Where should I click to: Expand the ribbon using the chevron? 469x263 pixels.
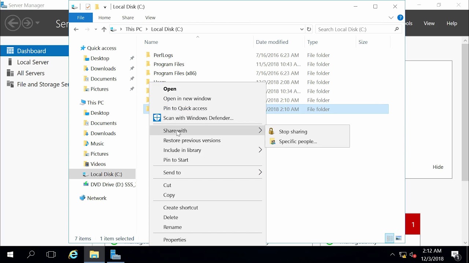391,18
